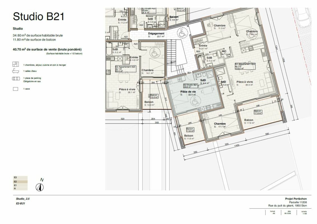
Task: Click the floor plan rooms legend icon
Action: pos(15,64)
